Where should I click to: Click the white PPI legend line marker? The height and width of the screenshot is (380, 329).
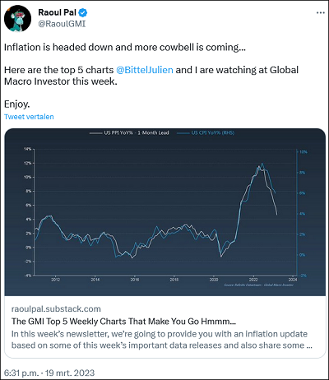[x=95, y=133]
